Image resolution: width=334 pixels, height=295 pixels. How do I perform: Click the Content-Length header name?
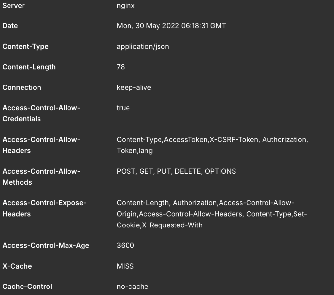coord(29,67)
